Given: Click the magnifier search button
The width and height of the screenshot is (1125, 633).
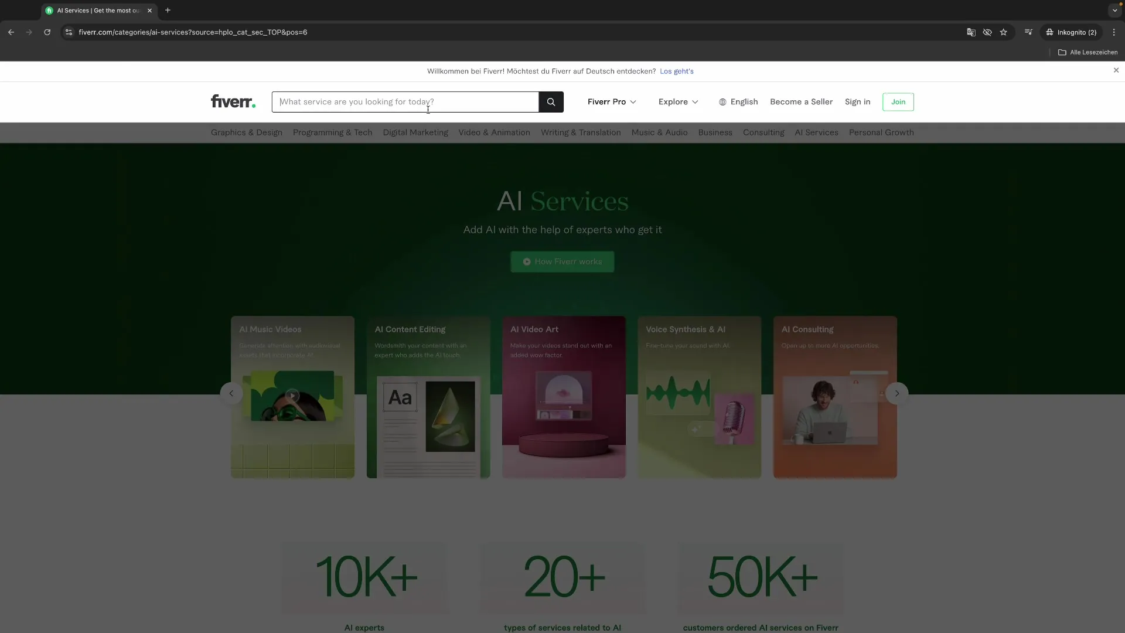Looking at the screenshot, I should [x=551, y=102].
